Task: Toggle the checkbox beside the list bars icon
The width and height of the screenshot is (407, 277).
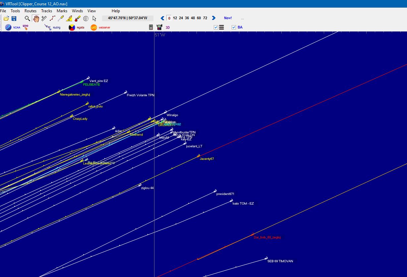Action: click(216, 28)
